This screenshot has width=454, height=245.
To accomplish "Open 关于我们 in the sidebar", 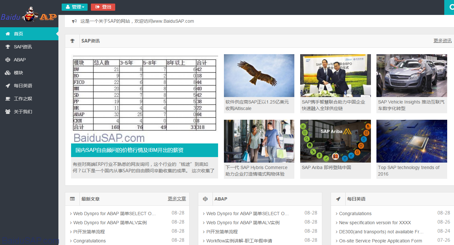I will [x=29, y=112].
